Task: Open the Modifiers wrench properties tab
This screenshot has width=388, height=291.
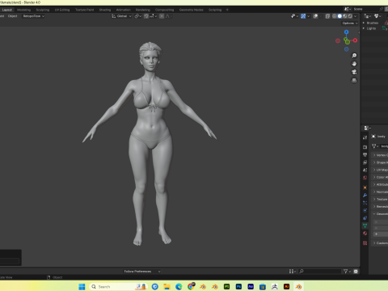Action: coord(365,195)
